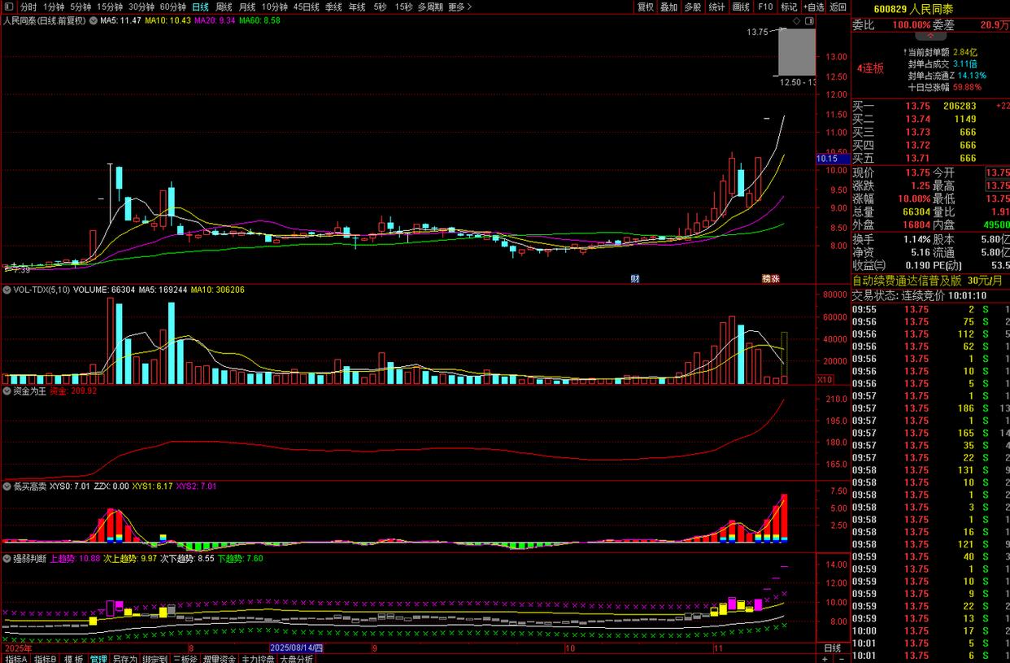Collapse the order-book info panel with the up chevron

pos(930,37)
